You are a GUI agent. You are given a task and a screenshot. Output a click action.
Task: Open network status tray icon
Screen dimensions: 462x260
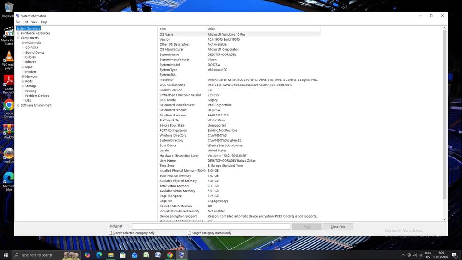pos(421,255)
